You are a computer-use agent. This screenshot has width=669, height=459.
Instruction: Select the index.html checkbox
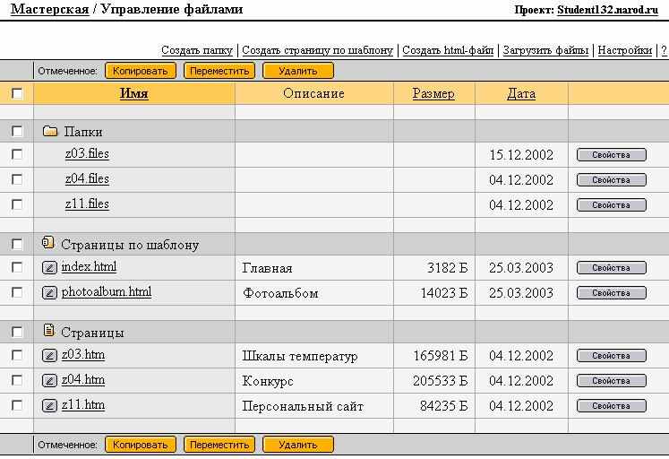[x=17, y=267]
